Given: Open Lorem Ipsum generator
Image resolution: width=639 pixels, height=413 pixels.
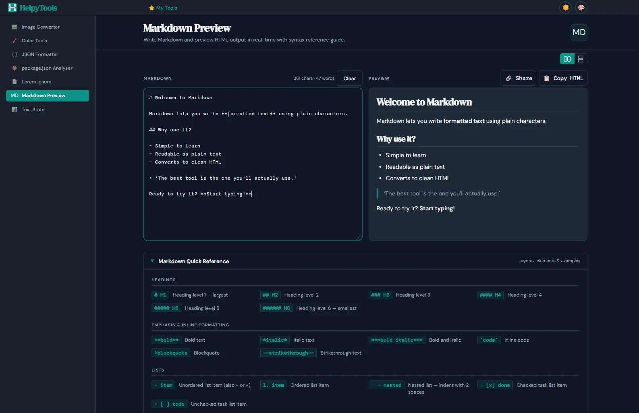Looking at the screenshot, I should [x=48, y=82].
